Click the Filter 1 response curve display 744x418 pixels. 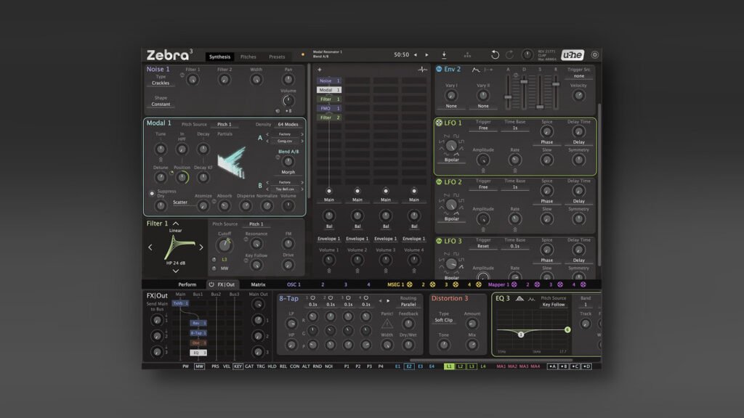coord(179,247)
